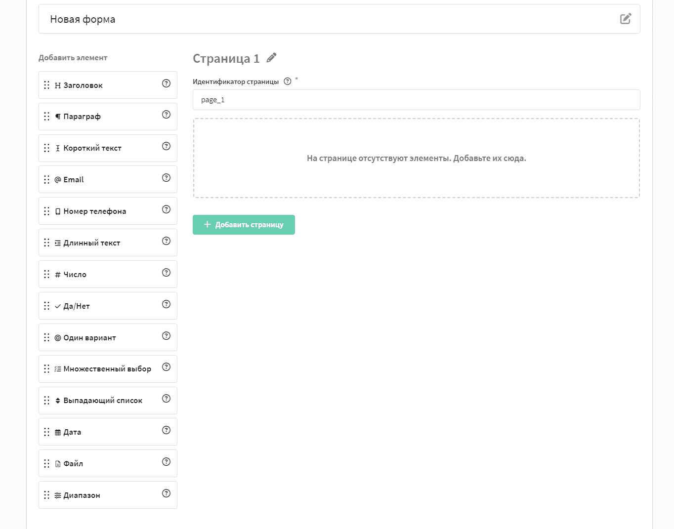Select the Один вариант element
Screen dimensions: 674x529
click(108, 337)
